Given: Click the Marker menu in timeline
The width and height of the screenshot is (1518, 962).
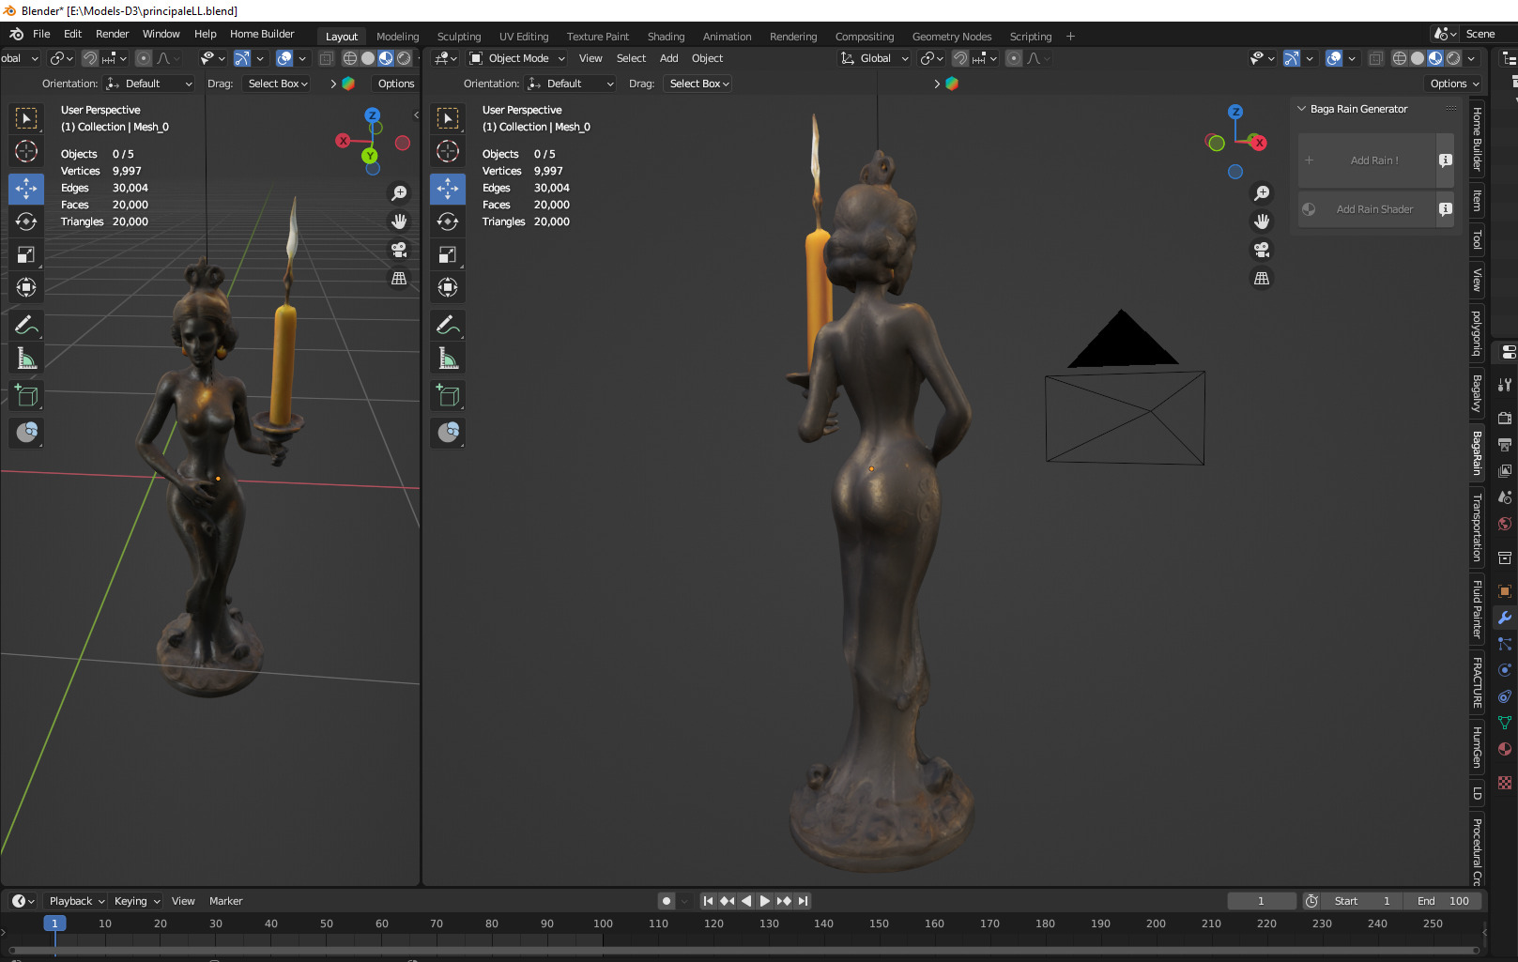Looking at the screenshot, I should tap(225, 901).
